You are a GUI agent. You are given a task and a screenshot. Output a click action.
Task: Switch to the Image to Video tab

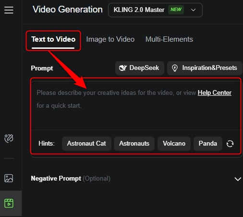tap(110, 39)
